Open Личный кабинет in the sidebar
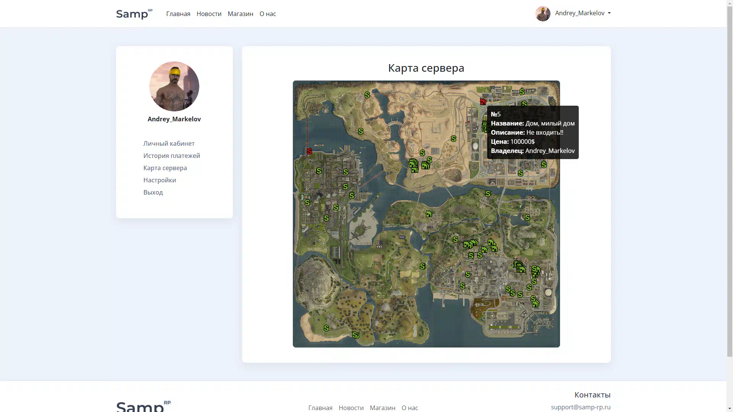This screenshot has height=412, width=733. (169, 143)
